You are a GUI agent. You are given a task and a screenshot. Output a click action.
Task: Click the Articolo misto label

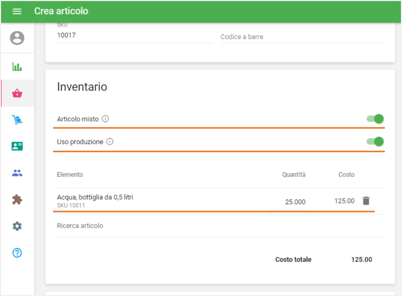78,119
